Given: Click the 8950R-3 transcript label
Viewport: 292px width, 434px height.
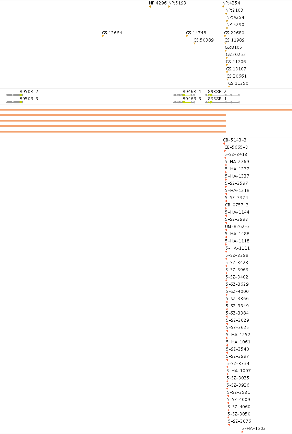Looking at the screenshot, I should pos(29,99).
